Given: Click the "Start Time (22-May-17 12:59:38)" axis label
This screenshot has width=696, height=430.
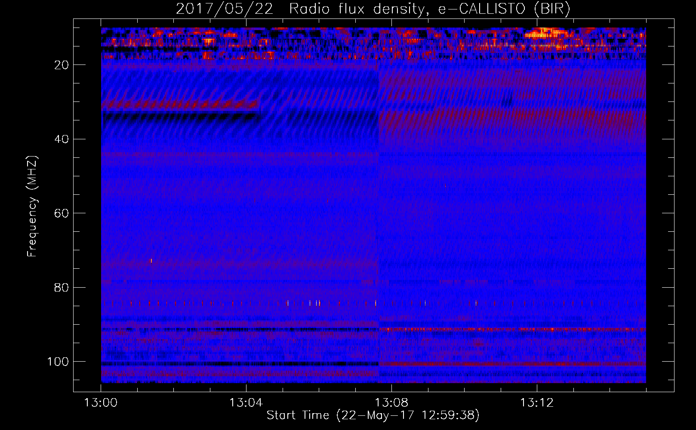Looking at the screenshot, I should click(x=373, y=415).
